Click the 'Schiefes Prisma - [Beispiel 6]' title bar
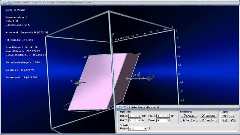This screenshot has height=135, width=240. click(x=178, y=107)
